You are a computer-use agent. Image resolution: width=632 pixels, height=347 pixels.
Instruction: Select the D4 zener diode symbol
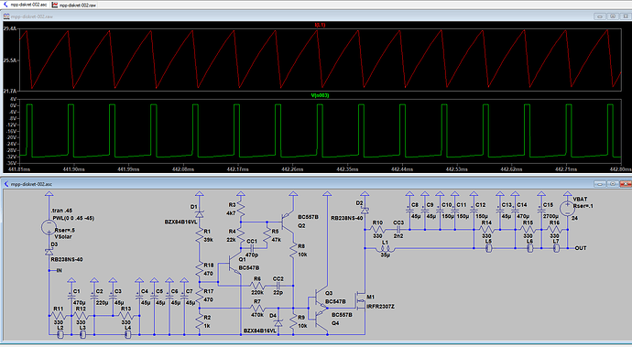pyautogui.click(x=278, y=323)
